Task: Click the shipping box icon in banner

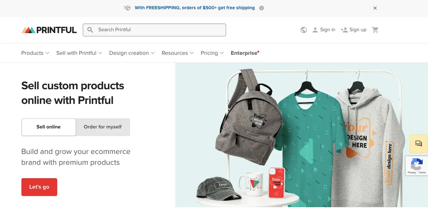Action: coord(127,8)
